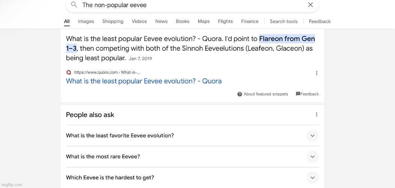Screen dimensions: 395x188
Task: Clear the search query with X icon
Action: point(310,5)
